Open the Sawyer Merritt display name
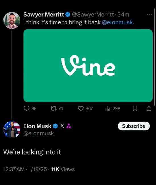The image size is (156, 185). 43,15
